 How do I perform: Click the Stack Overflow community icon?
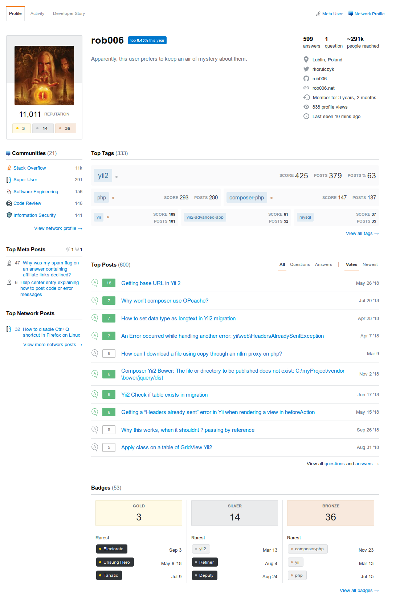[x=9, y=168]
